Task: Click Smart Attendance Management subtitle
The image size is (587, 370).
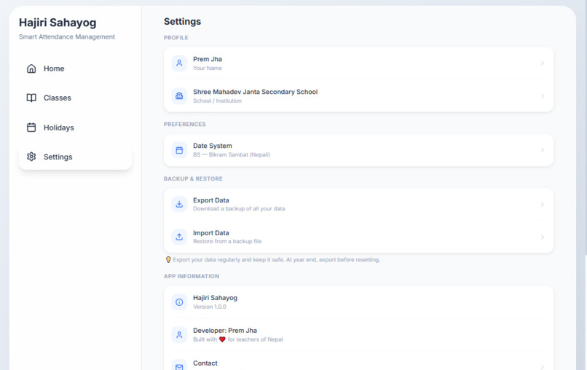Action: pyautogui.click(x=67, y=36)
